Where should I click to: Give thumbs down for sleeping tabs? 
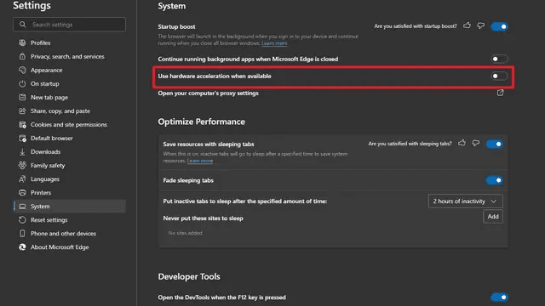point(475,143)
